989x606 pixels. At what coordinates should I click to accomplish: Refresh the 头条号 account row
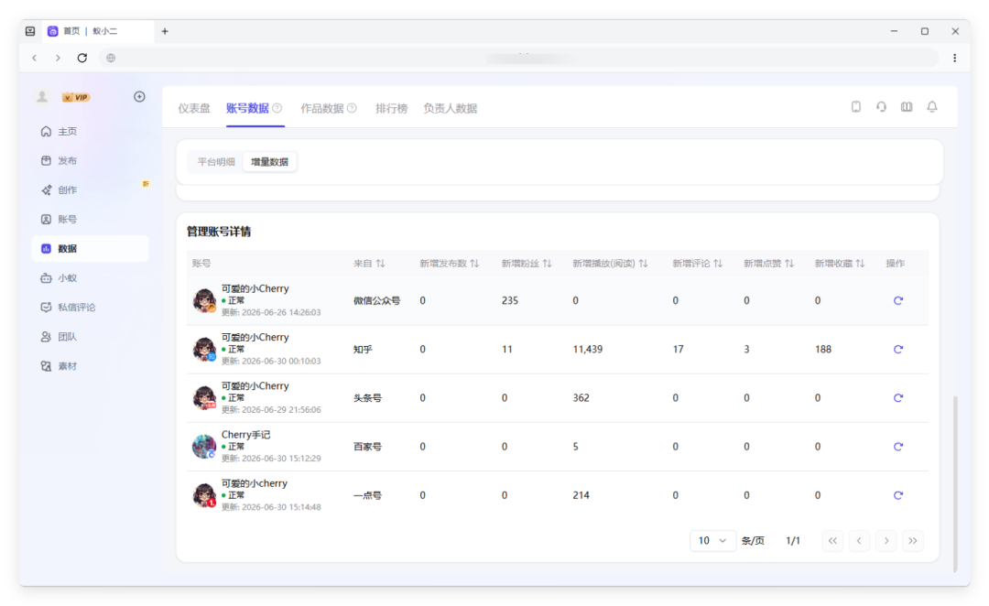(898, 398)
